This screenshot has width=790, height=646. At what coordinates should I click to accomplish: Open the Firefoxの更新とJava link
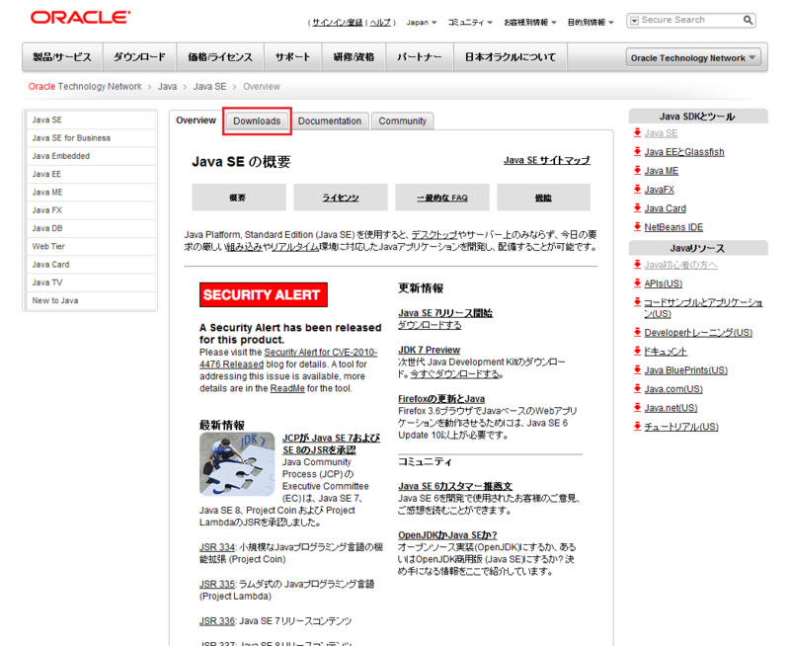point(441,399)
